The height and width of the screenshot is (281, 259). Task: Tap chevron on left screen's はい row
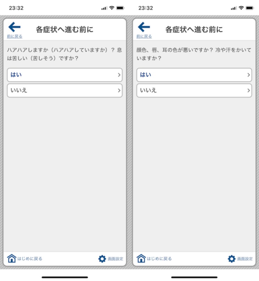click(x=119, y=75)
